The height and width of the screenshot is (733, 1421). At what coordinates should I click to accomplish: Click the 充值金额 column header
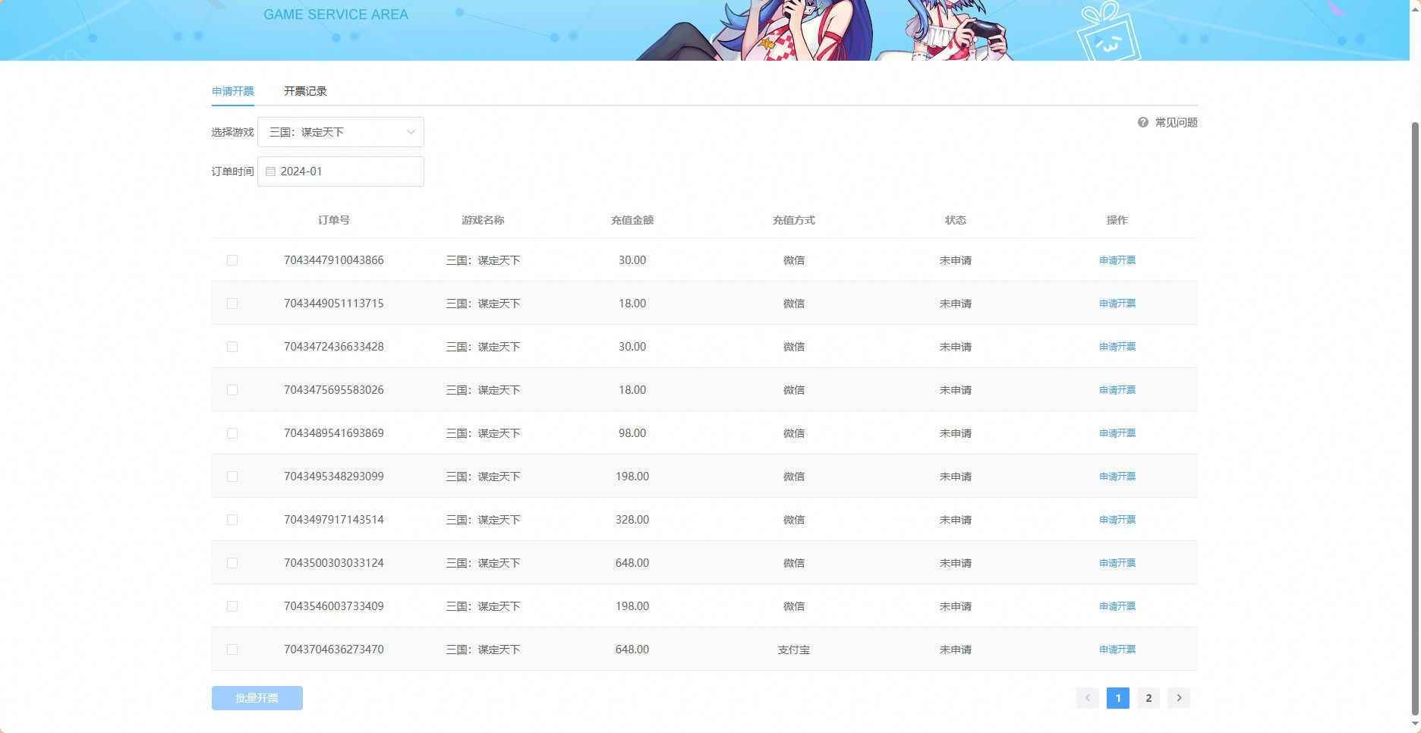pyautogui.click(x=632, y=220)
